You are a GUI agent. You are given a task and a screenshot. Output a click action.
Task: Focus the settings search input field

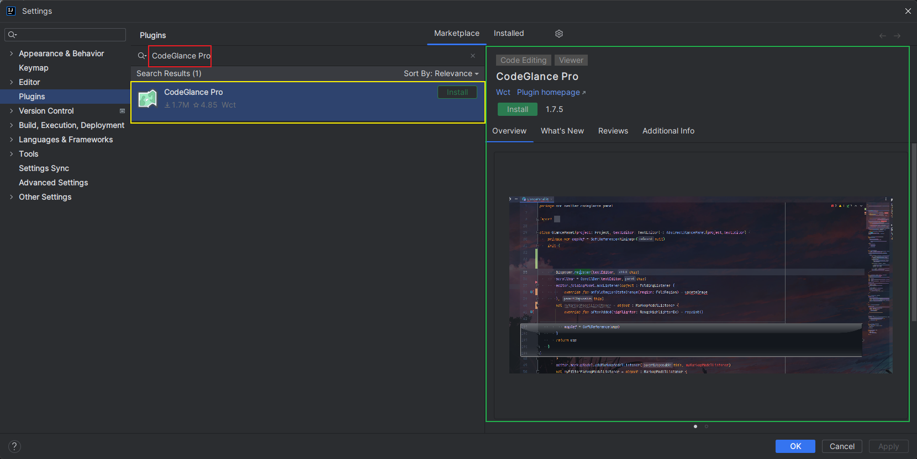click(x=65, y=35)
